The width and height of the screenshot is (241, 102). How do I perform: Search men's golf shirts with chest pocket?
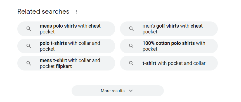coord(169,29)
